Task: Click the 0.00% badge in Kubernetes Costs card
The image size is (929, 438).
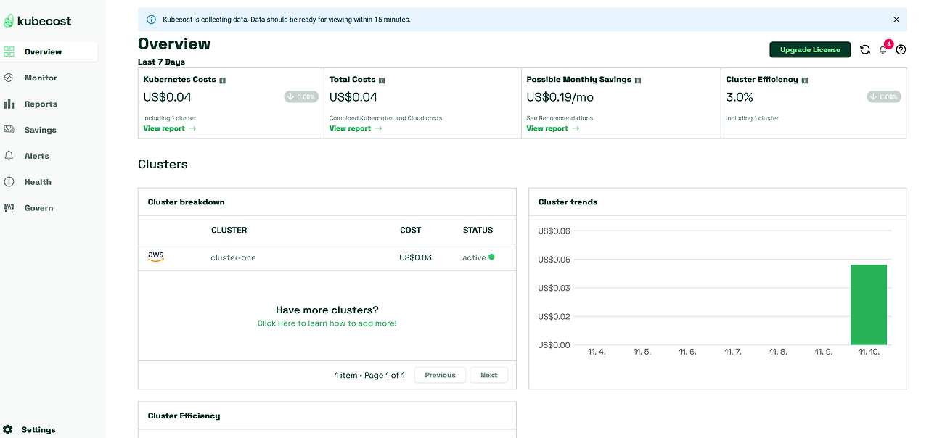Action: tap(301, 96)
